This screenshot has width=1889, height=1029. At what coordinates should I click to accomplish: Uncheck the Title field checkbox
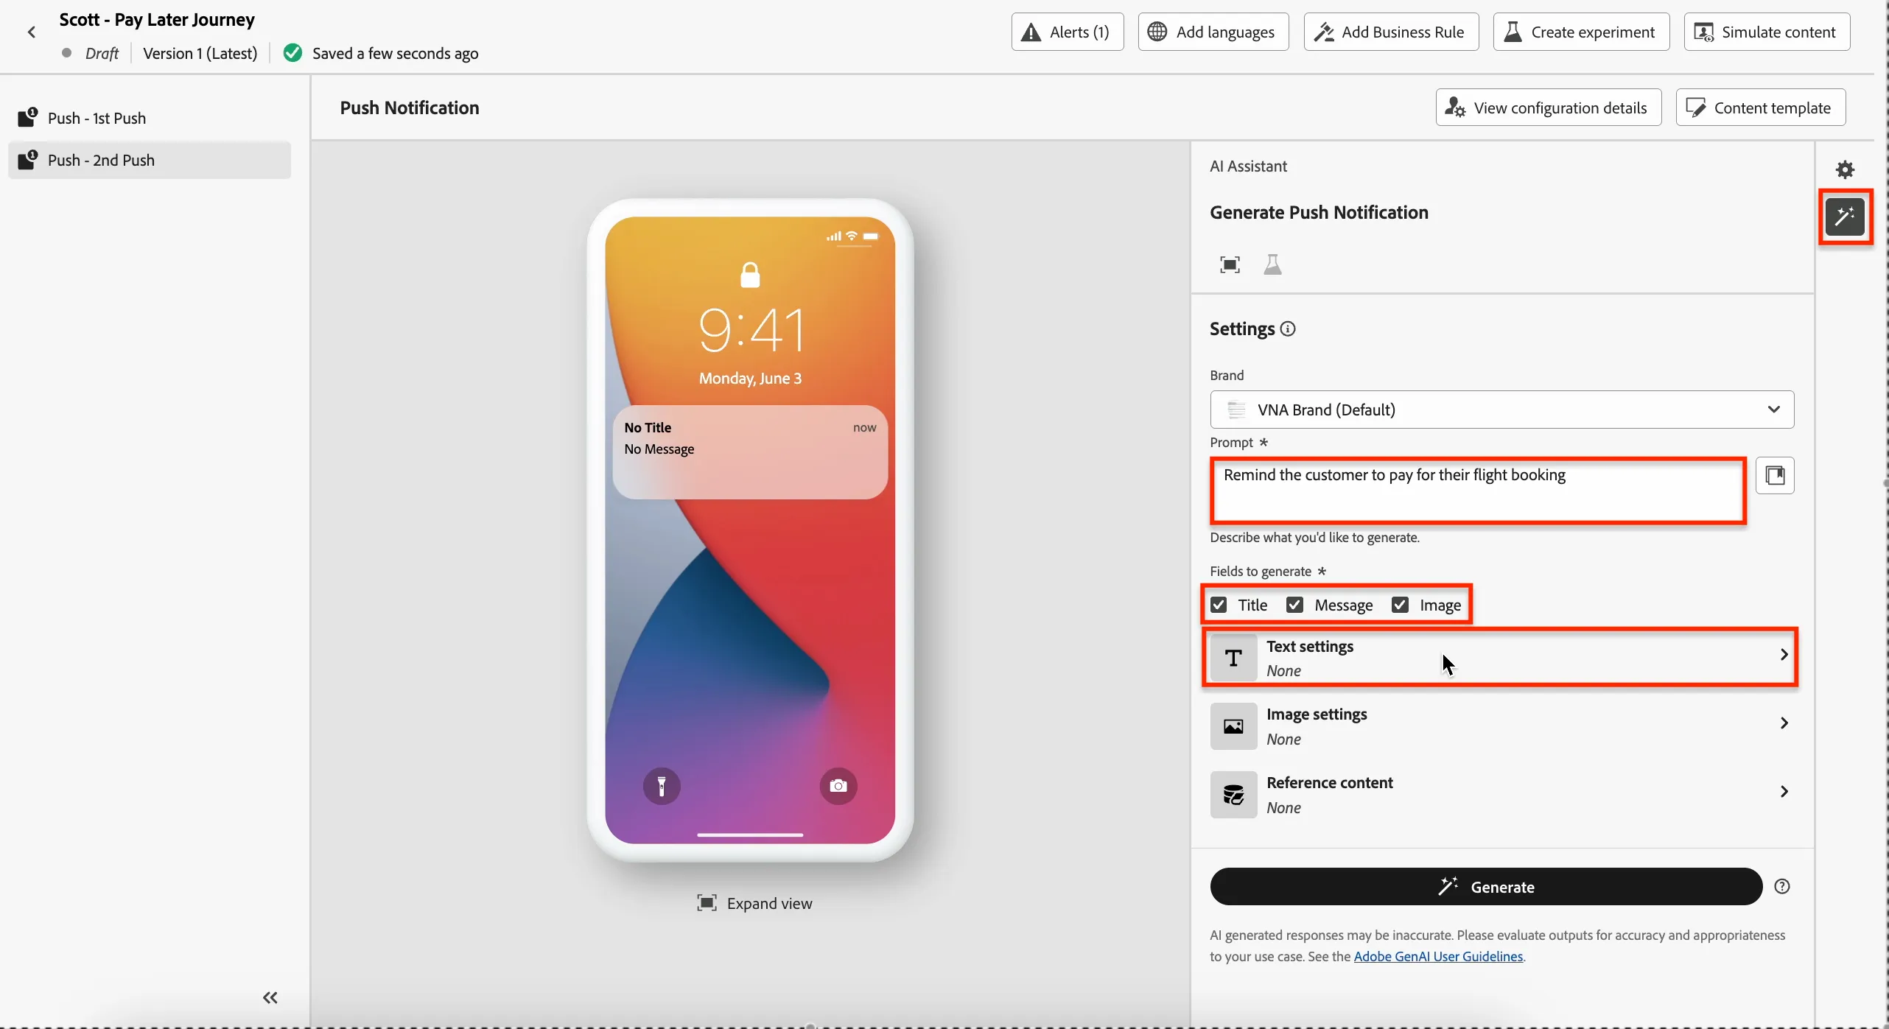[x=1219, y=605]
